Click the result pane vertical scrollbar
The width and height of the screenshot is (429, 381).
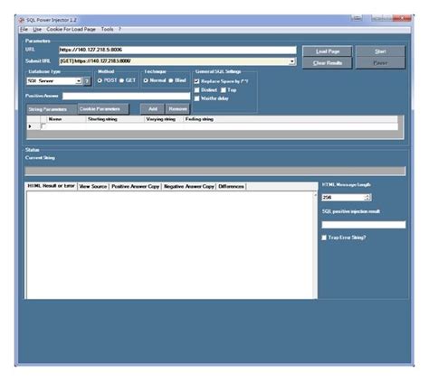pos(316,245)
